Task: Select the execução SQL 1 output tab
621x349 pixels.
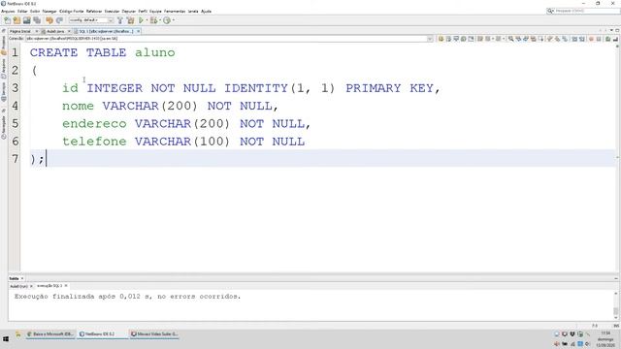Action: (x=49, y=286)
